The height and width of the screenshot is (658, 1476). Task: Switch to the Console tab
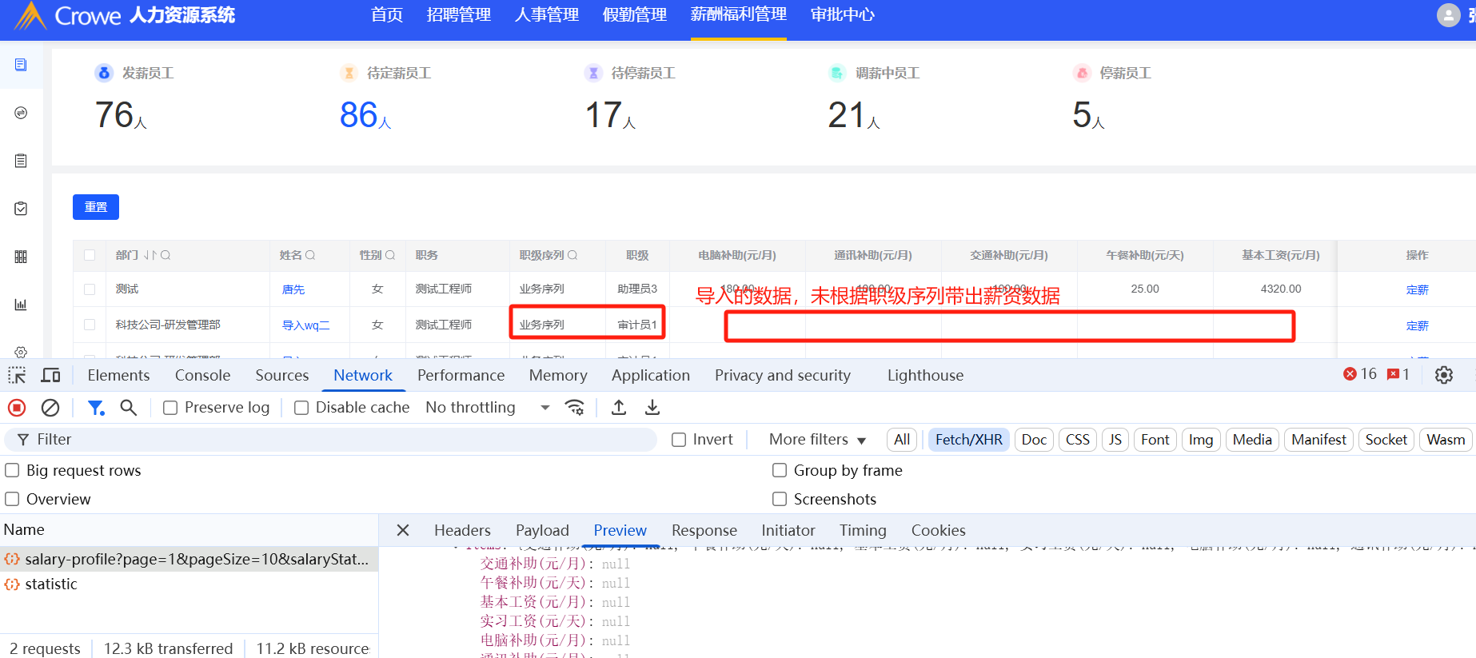(202, 375)
